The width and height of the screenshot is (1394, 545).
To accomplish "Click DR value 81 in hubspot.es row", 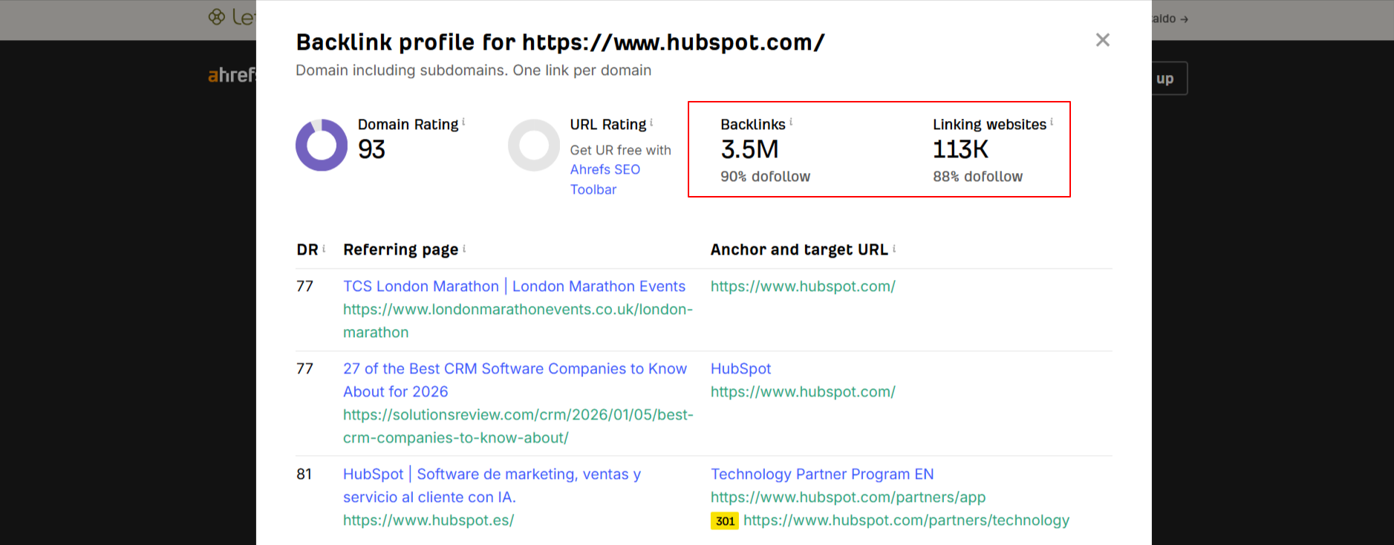I will (x=304, y=474).
